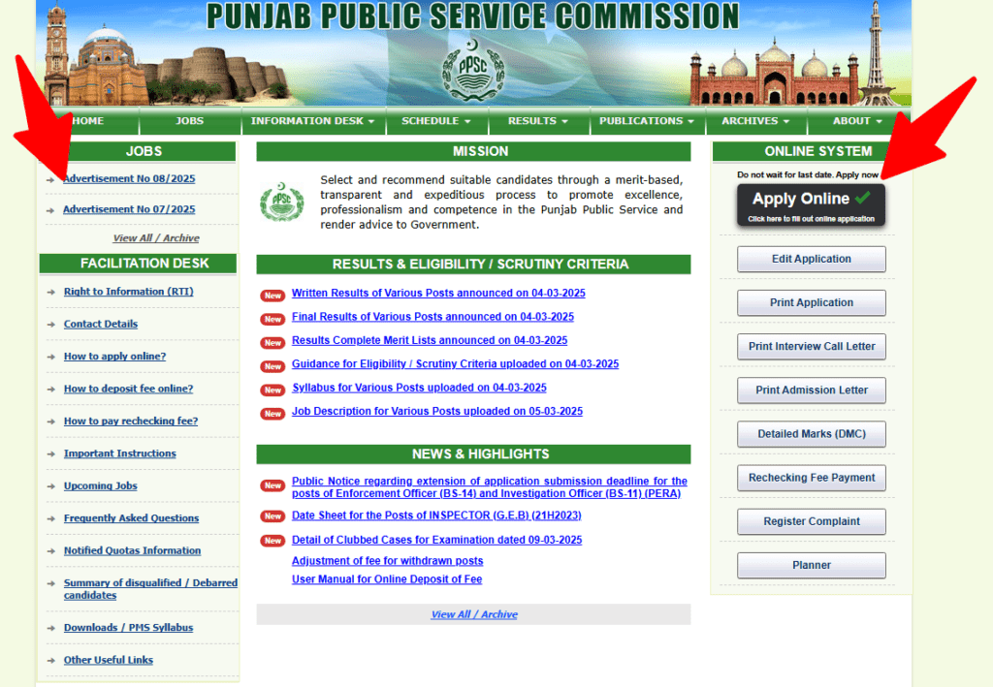Viewport: 993px width, 687px height.
Task: Open the Jobs menu item
Action: (x=190, y=121)
